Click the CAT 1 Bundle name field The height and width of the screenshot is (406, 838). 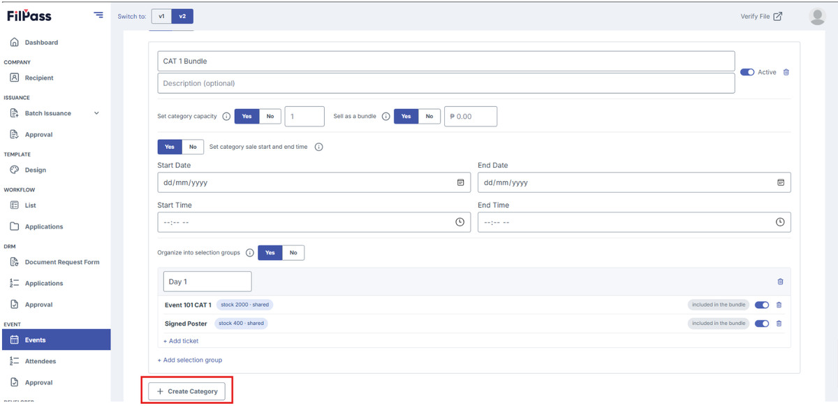coord(446,61)
